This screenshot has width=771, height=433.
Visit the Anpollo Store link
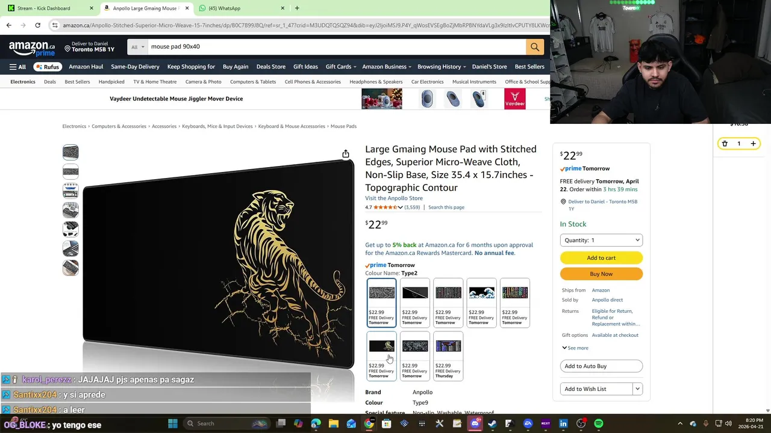(394, 198)
